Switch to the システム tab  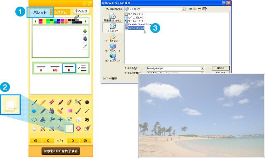click(x=61, y=12)
